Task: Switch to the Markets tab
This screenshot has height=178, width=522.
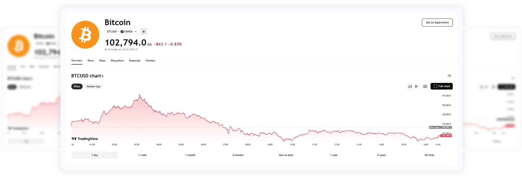Action: [x=150, y=60]
